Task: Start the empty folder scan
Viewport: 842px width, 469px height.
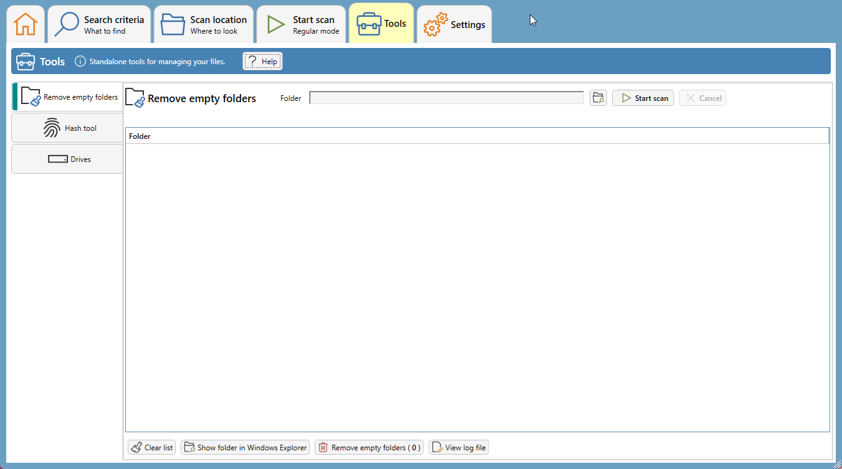Action: click(x=643, y=98)
